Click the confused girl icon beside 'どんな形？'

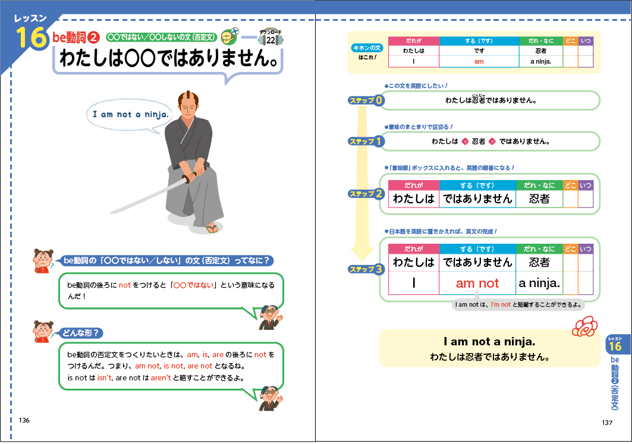tap(43, 332)
